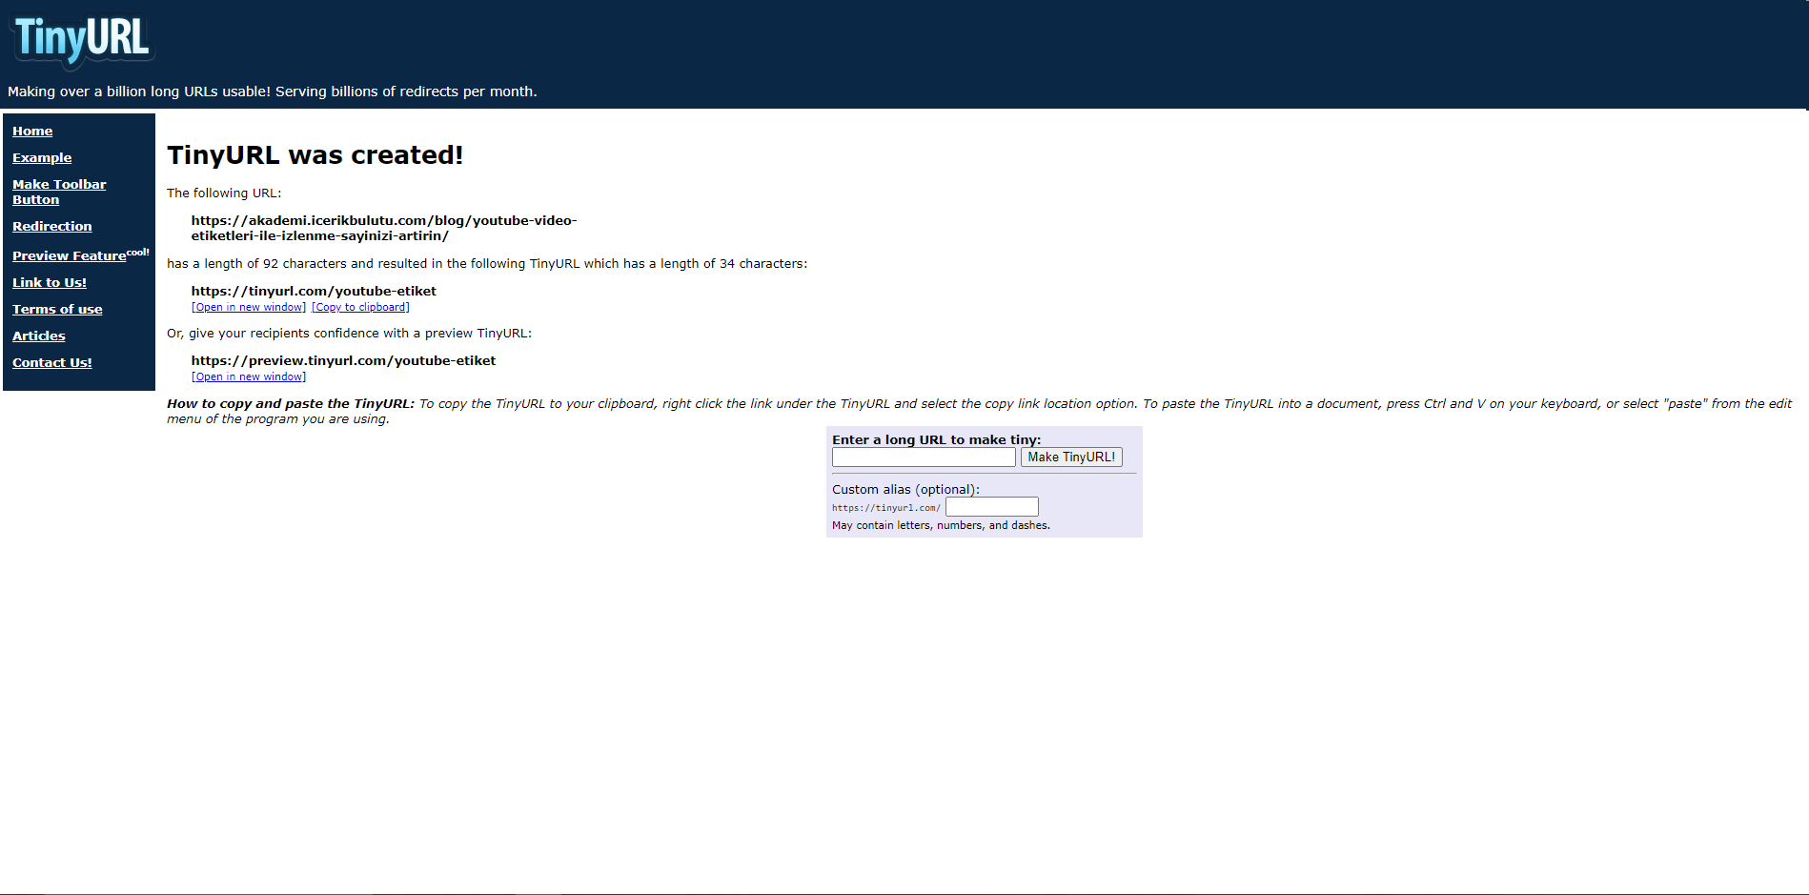
Task: Click the preview.tinyurl.com/youtube-etiket URL text
Action: [x=343, y=361]
